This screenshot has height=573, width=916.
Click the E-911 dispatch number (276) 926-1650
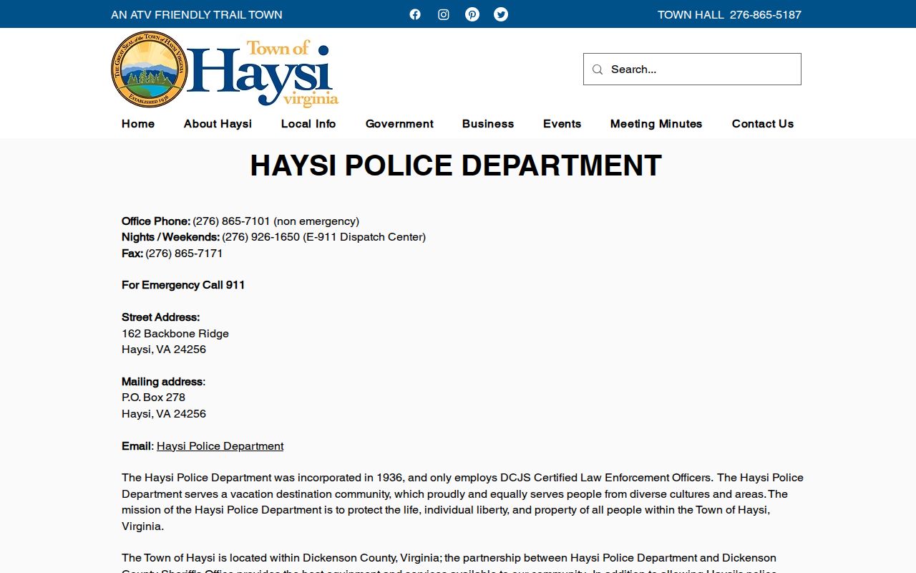point(261,237)
